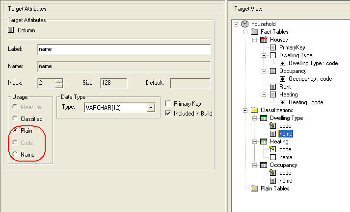
Task: Click the Plain Tables folder icon
Action: 254,188
